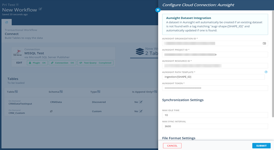Viewport: 274px width, 150px height.
Task: Click the CRMData schema cell
Action: tap(56, 102)
